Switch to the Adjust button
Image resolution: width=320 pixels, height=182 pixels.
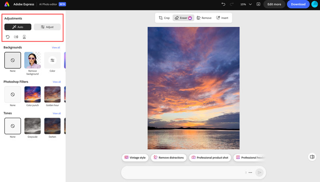point(47,27)
